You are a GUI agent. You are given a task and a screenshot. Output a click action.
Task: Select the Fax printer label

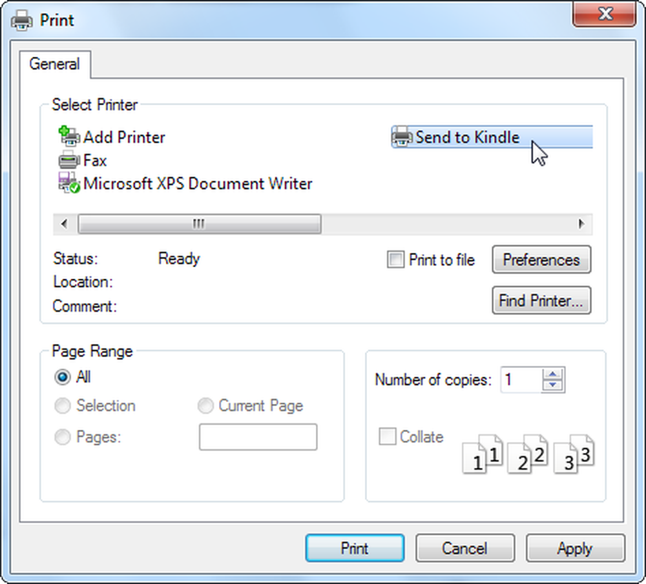[95, 161]
